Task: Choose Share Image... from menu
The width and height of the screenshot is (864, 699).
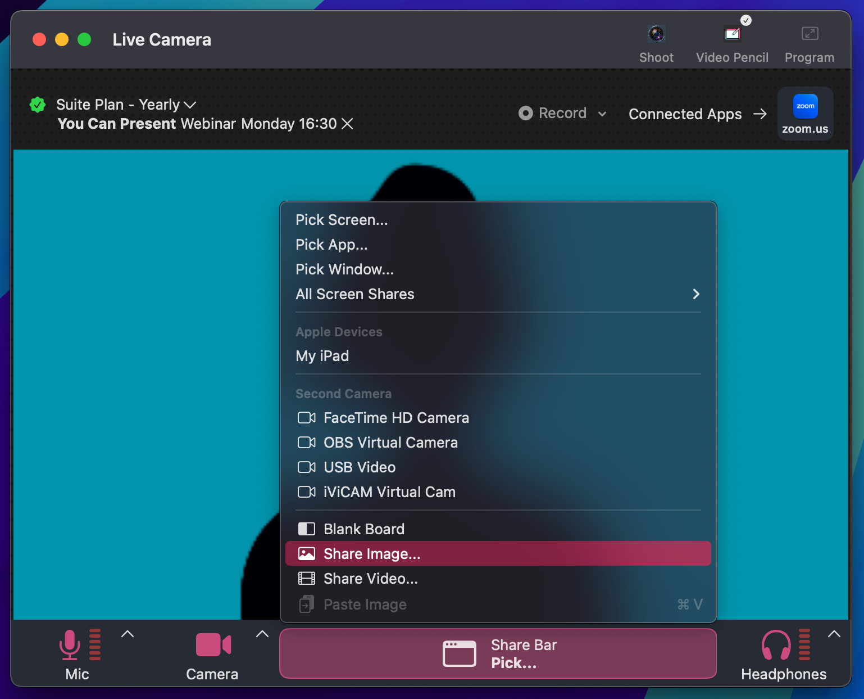Action: pyautogui.click(x=498, y=554)
